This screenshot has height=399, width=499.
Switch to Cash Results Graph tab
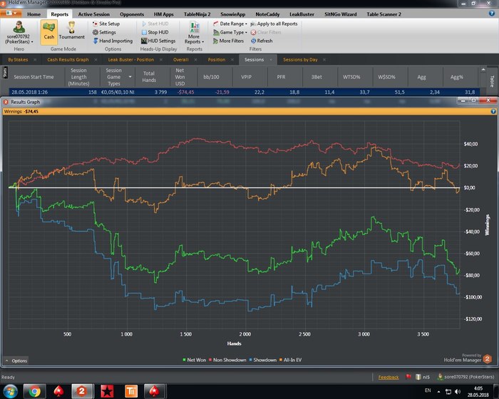(x=68, y=60)
